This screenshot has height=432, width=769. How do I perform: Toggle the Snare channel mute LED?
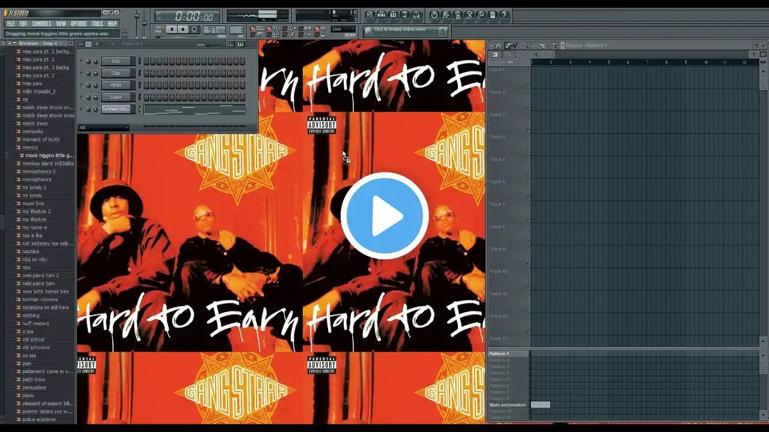point(82,97)
